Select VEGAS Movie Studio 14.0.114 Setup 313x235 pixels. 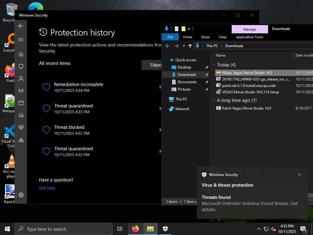[250, 92]
